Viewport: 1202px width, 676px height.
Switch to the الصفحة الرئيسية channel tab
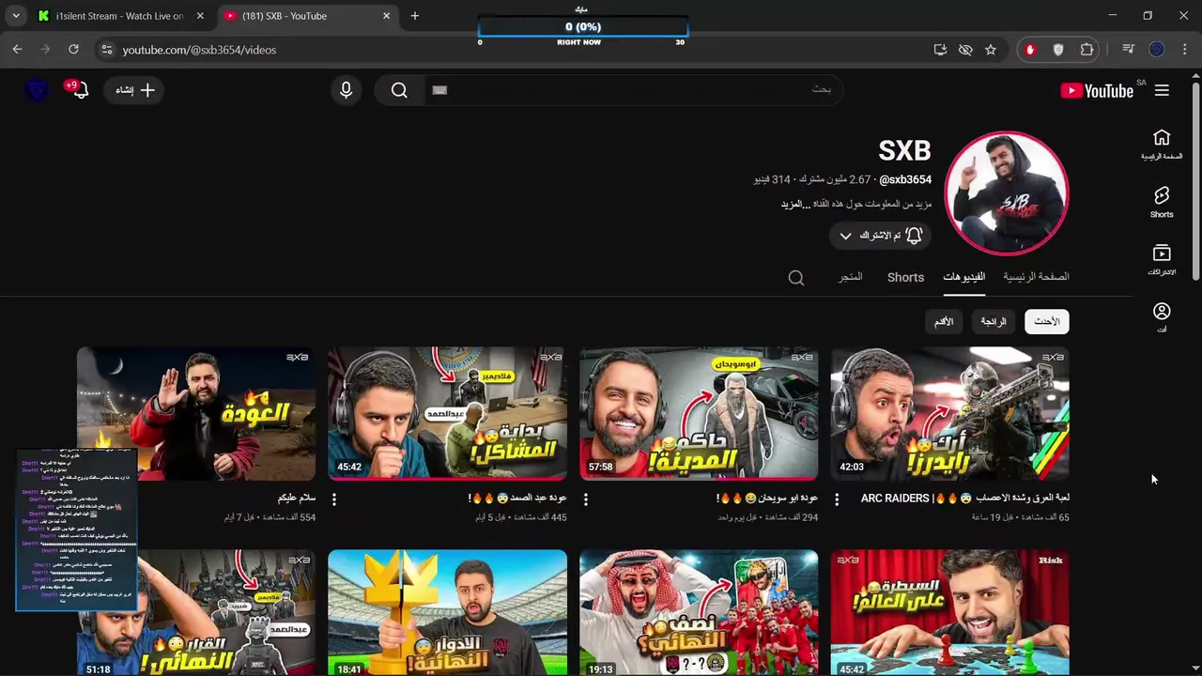(x=1036, y=277)
